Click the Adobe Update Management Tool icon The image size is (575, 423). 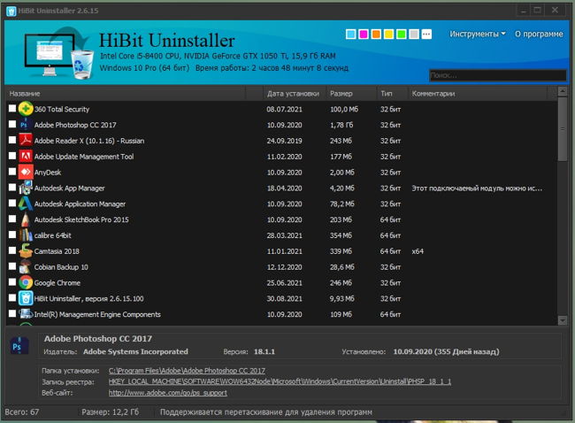coord(26,157)
